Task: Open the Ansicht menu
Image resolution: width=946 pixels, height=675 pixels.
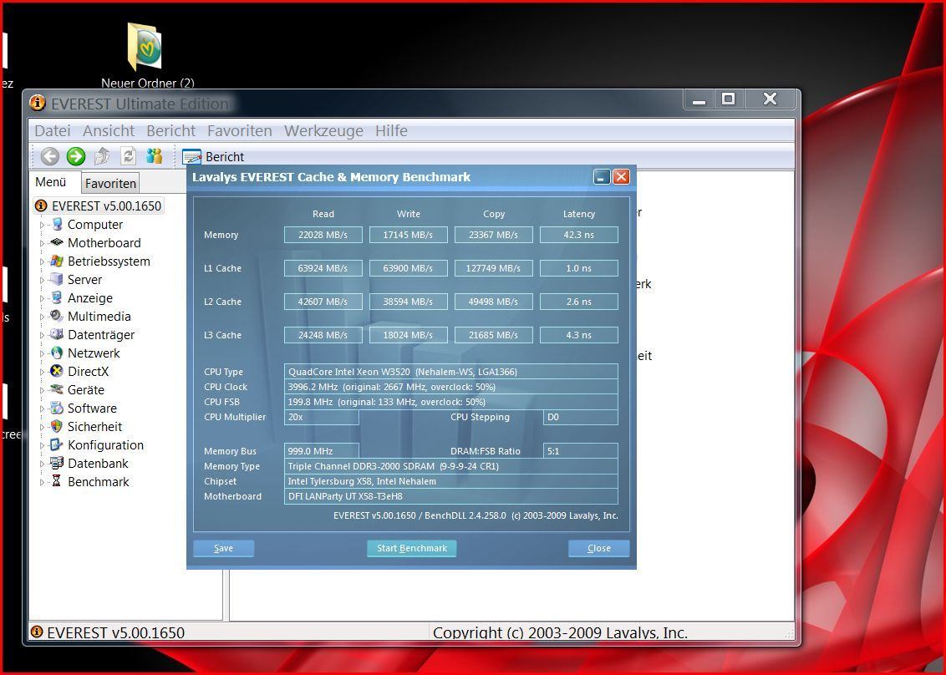Action: coord(109,131)
